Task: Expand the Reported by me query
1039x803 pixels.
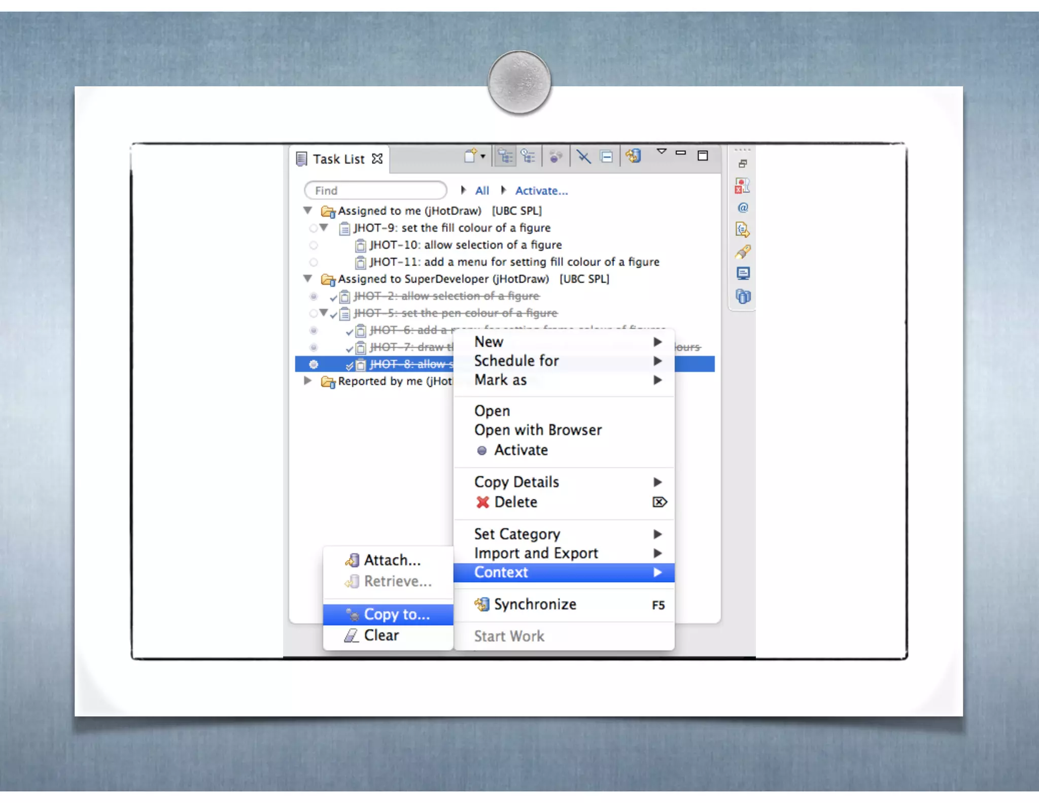Action: coord(307,381)
